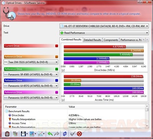Toggle the orange Reference Drive square
153x139 pixels.
[x=57, y=57]
